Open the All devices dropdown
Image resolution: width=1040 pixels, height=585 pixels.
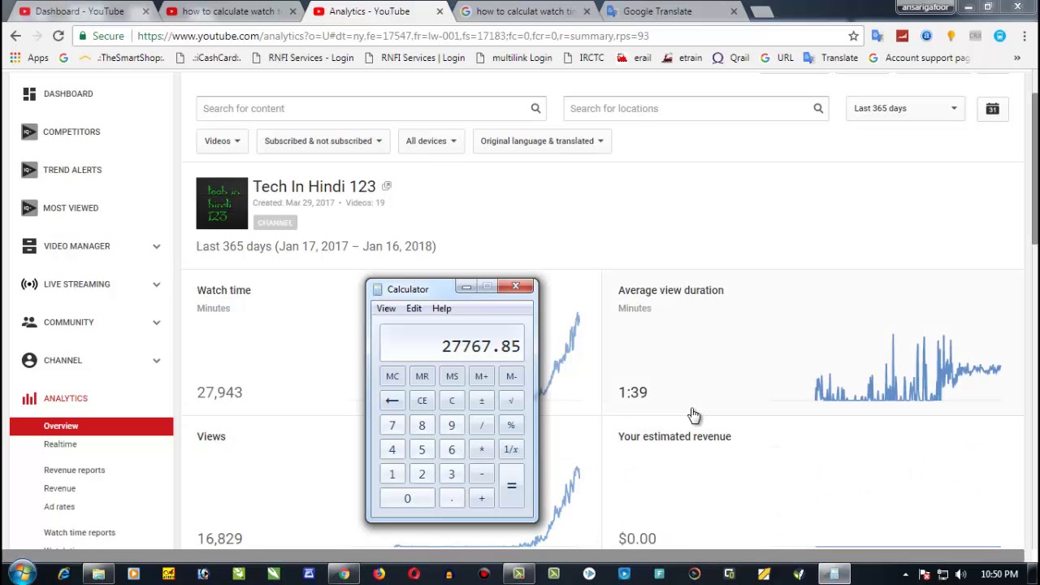pyautogui.click(x=431, y=141)
